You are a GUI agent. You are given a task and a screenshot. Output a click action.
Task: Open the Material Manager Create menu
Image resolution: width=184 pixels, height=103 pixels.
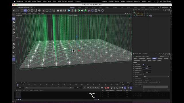click(x=20, y=90)
